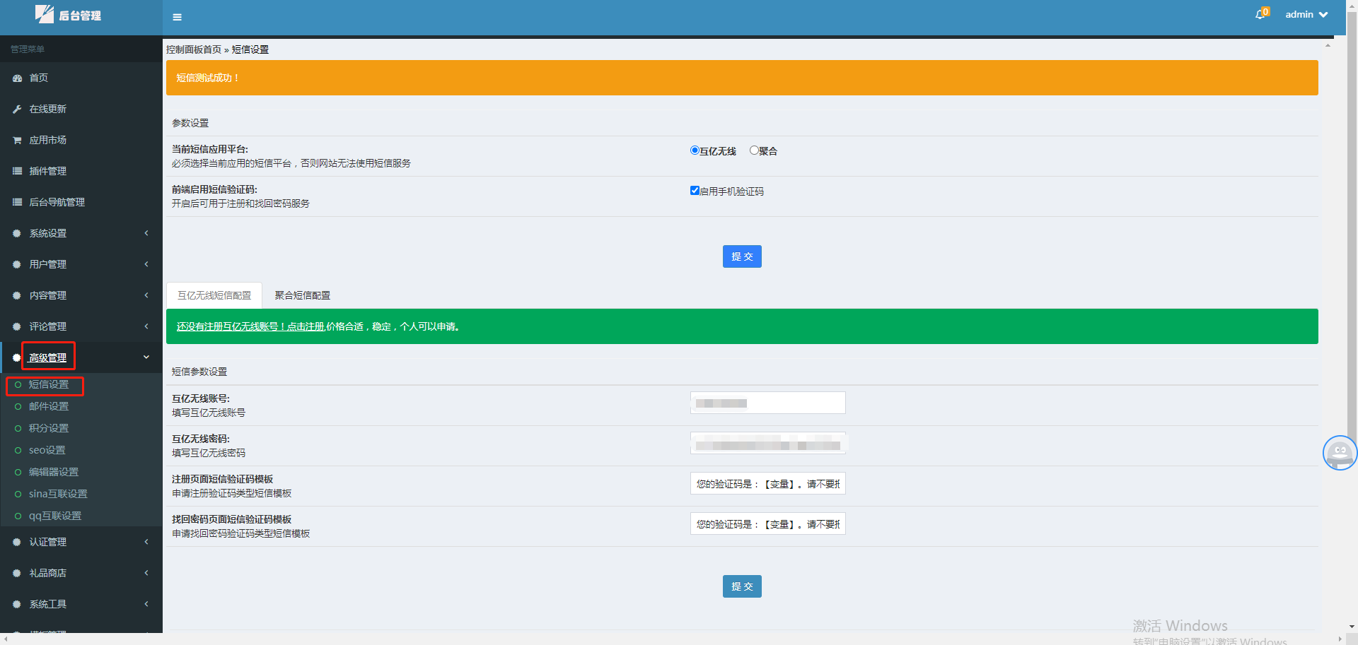This screenshot has height=645, width=1358.
Task: Open qq互联设置 in the sidebar
Action: coord(55,516)
